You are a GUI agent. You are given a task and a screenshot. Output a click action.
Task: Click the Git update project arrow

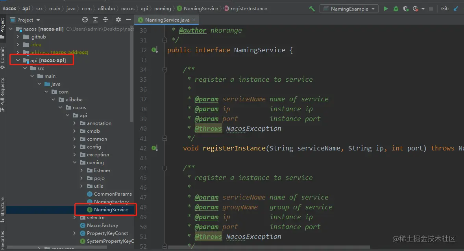pyautogui.click(x=456, y=9)
